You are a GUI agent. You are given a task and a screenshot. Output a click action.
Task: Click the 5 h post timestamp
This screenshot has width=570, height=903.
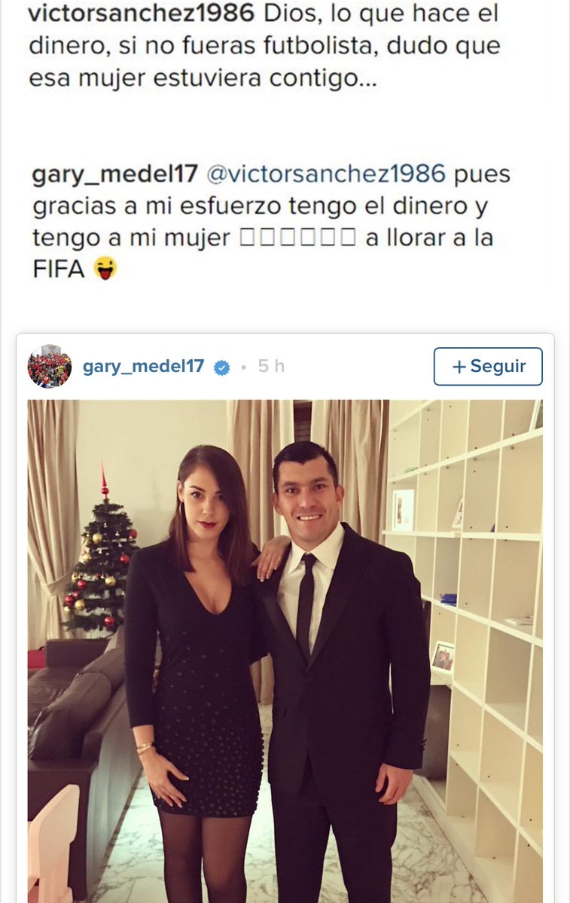[x=271, y=366]
